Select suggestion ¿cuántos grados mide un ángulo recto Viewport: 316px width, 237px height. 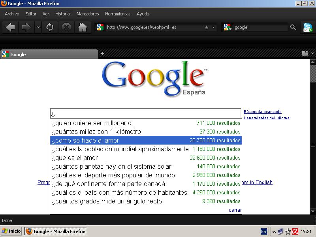pos(146,201)
